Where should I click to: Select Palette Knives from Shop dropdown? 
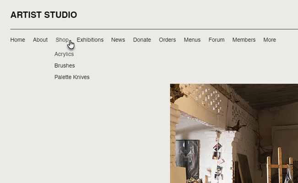pos(72,77)
